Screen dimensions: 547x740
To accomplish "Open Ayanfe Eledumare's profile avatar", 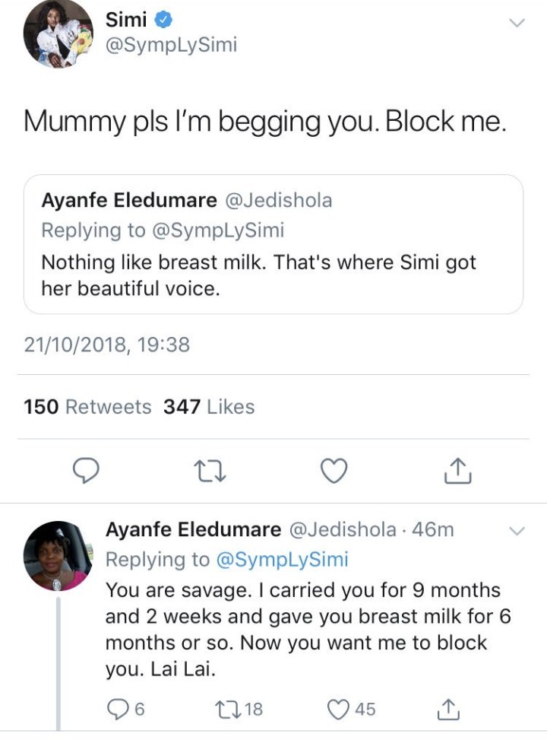I will pyautogui.click(x=58, y=556).
